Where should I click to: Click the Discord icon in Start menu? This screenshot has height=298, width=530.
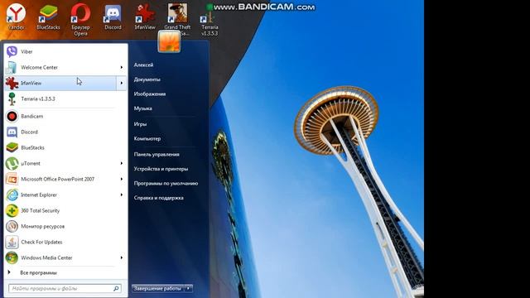point(12,132)
